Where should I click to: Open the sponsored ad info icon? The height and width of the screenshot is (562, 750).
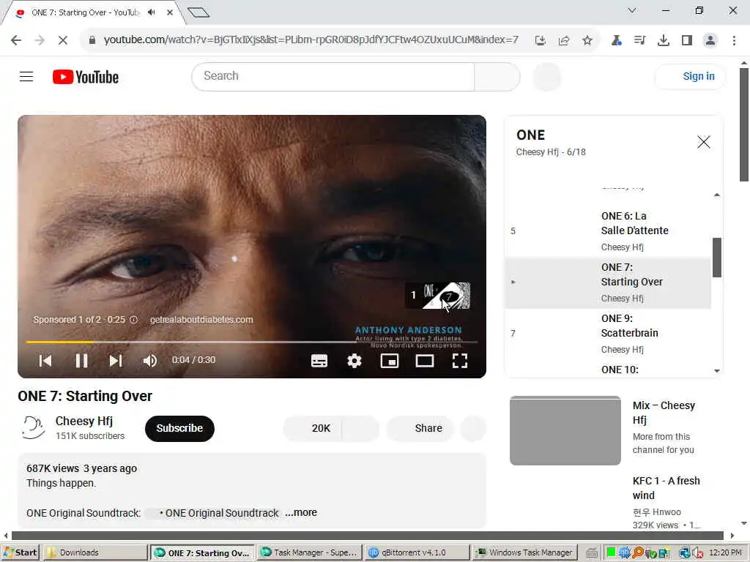(x=133, y=320)
